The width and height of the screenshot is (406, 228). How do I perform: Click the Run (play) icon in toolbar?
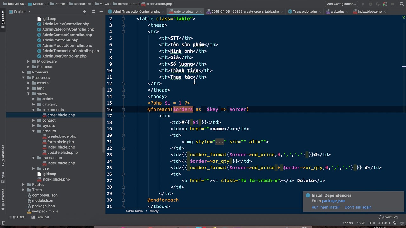pos(363,4)
